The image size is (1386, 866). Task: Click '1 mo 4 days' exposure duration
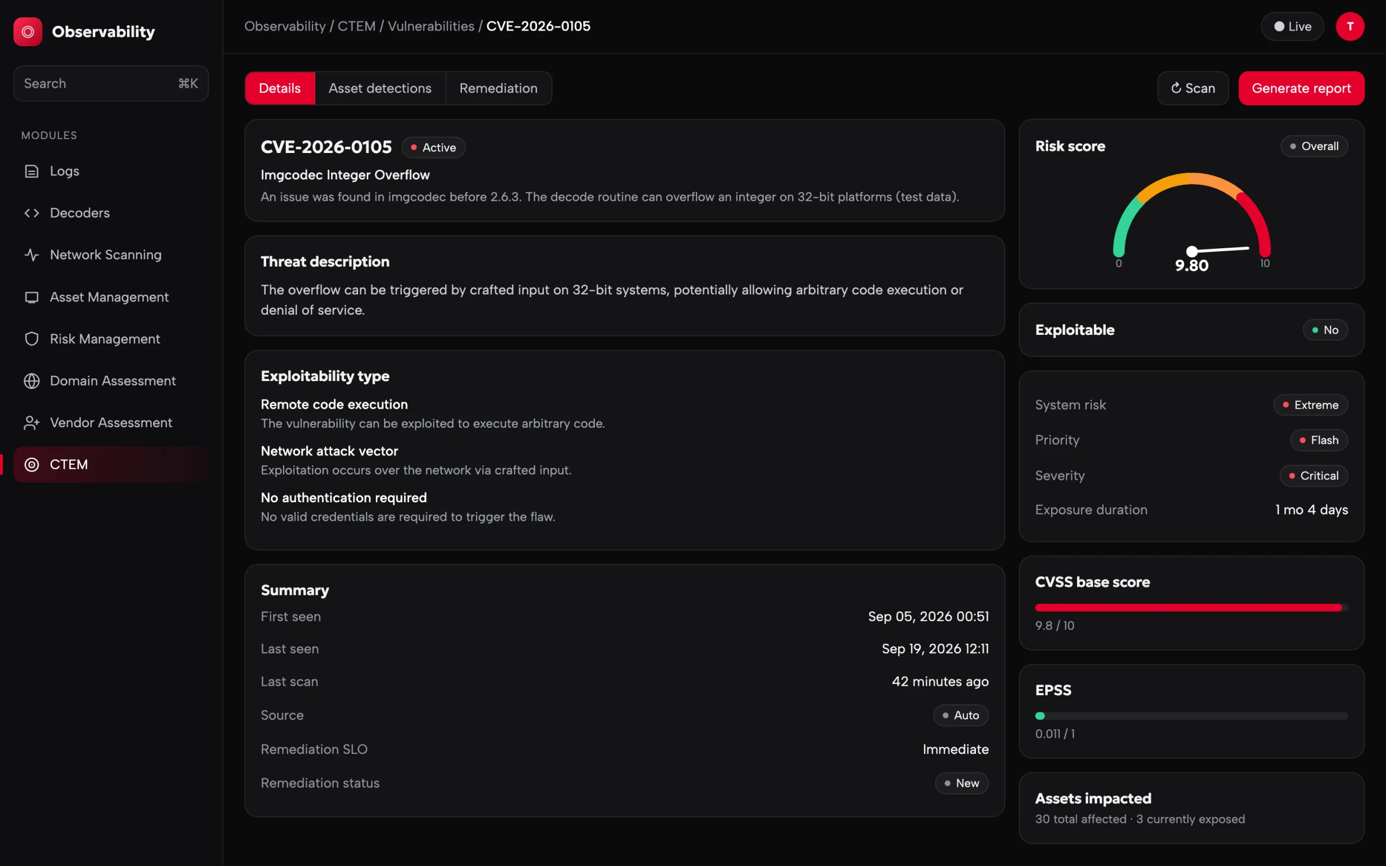tap(1311, 510)
